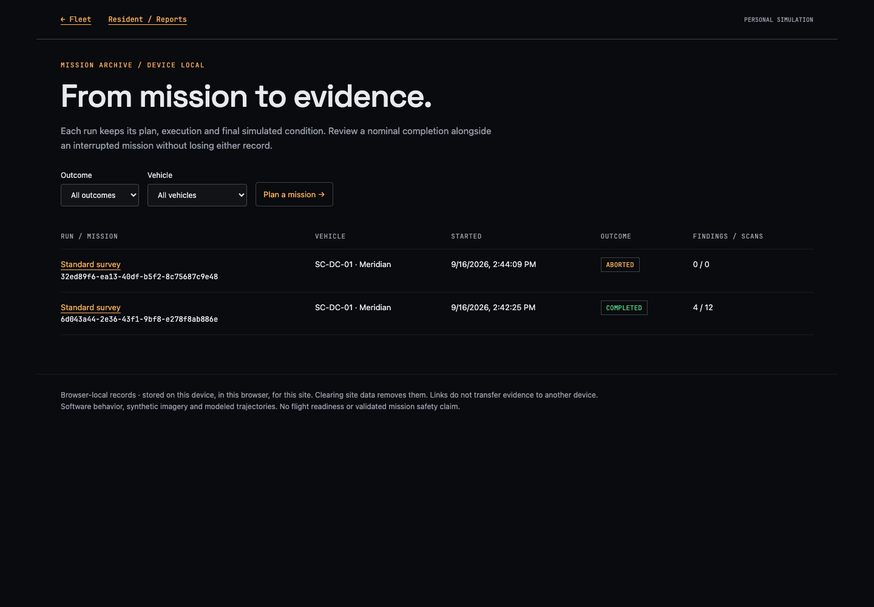
Task: Click the COMPLETED outcome badge
Action: tap(624, 308)
